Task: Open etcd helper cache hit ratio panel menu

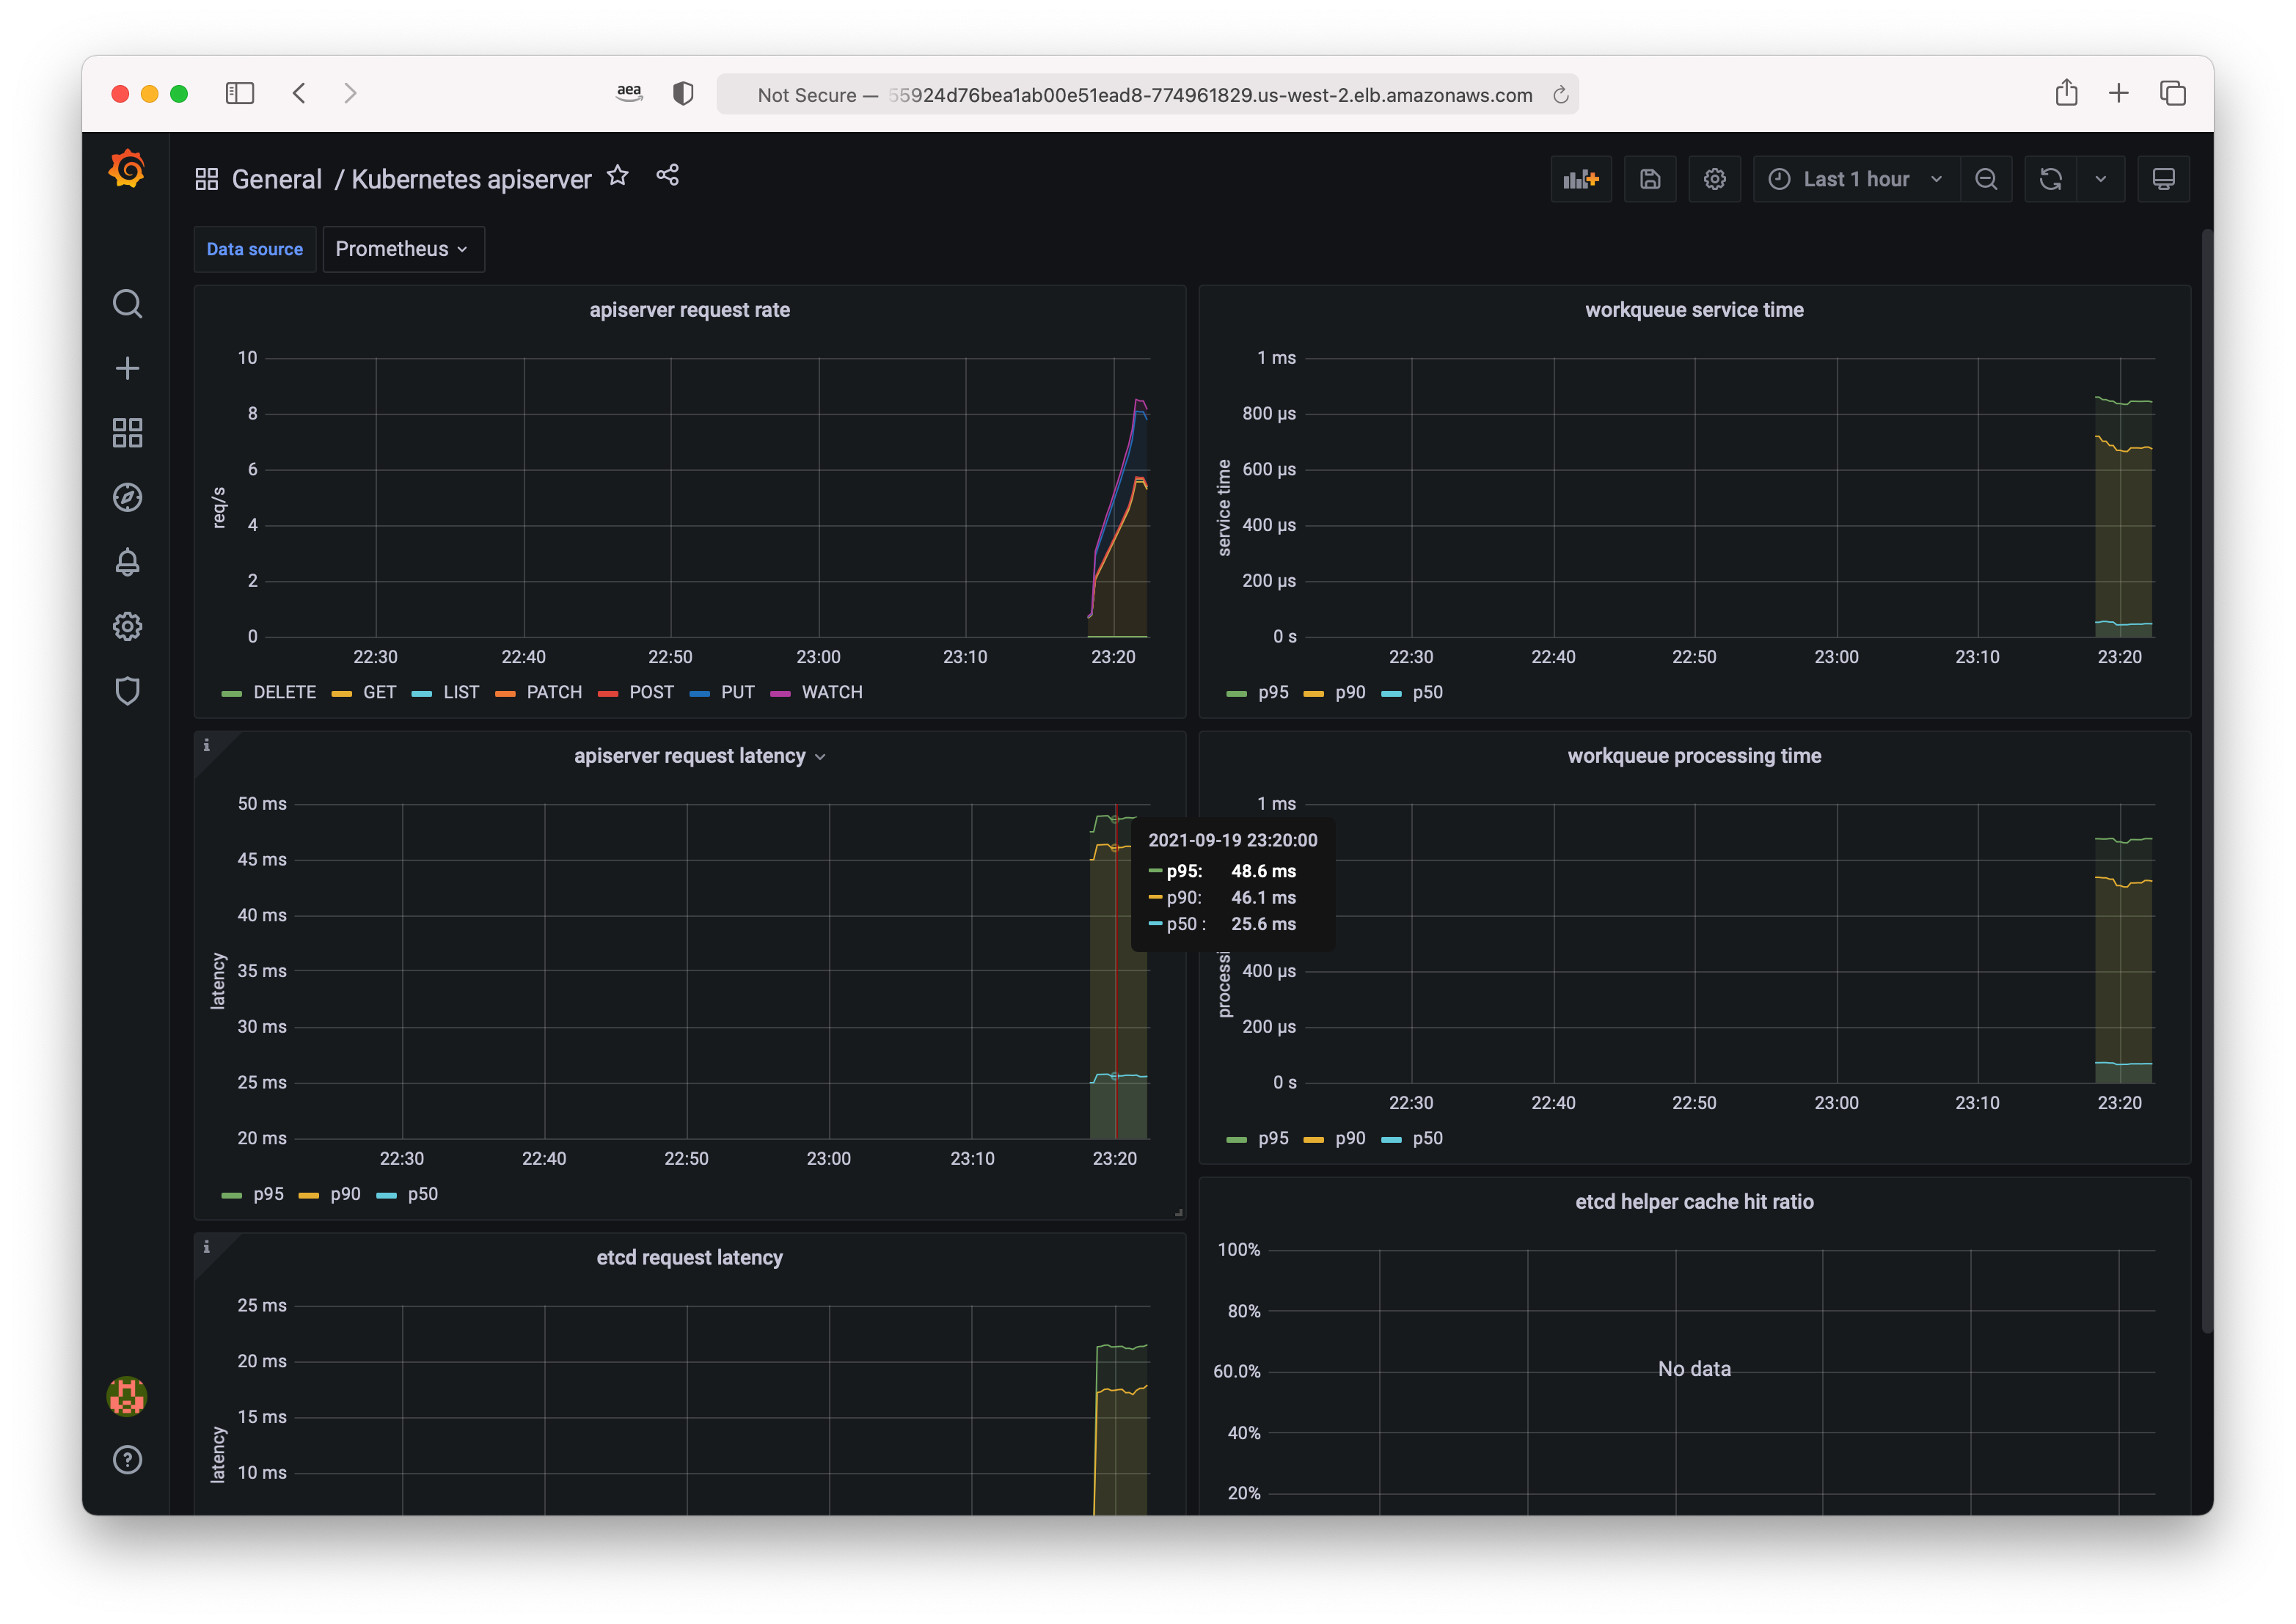Action: tap(1694, 1202)
